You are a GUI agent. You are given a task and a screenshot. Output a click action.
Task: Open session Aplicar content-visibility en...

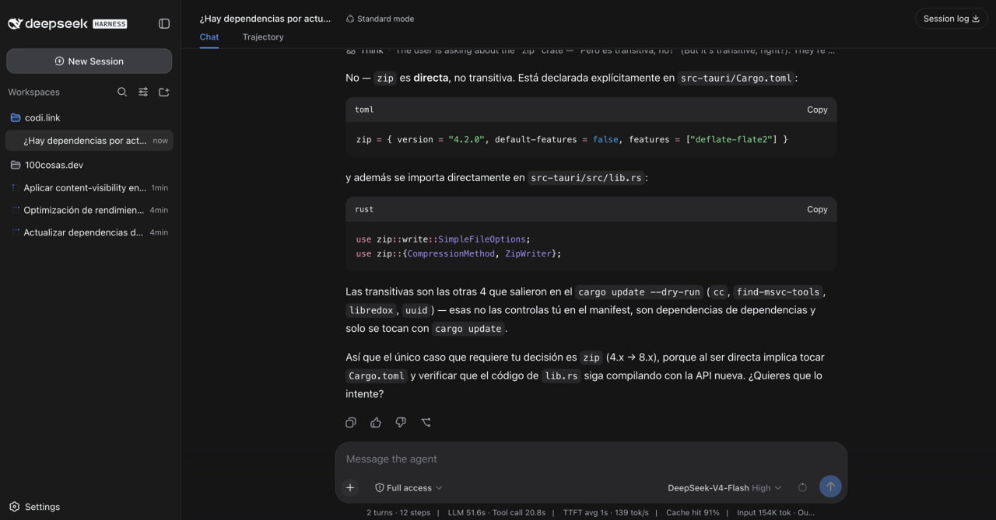coord(89,188)
